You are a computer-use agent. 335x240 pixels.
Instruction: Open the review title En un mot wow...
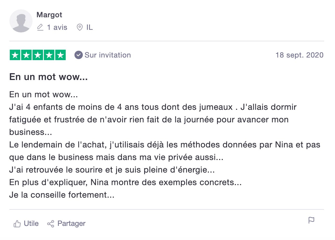[x=48, y=77]
